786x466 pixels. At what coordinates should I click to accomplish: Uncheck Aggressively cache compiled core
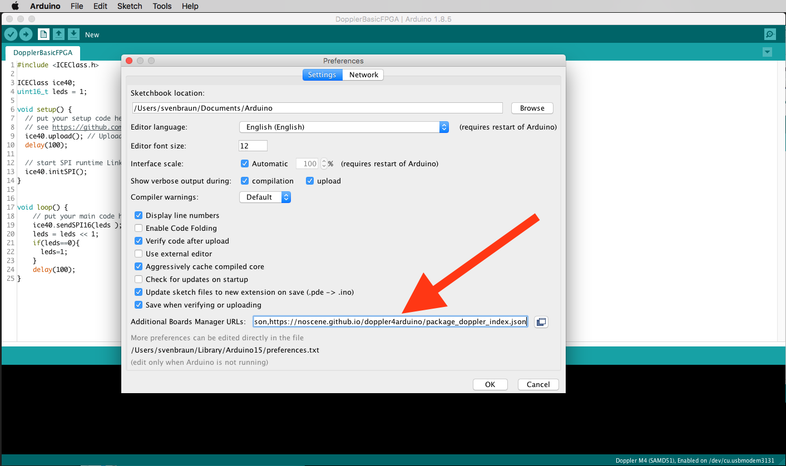click(139, 266)
